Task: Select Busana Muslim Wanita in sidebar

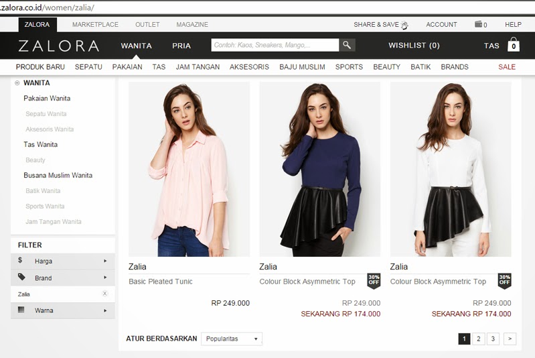Action: 58,175
